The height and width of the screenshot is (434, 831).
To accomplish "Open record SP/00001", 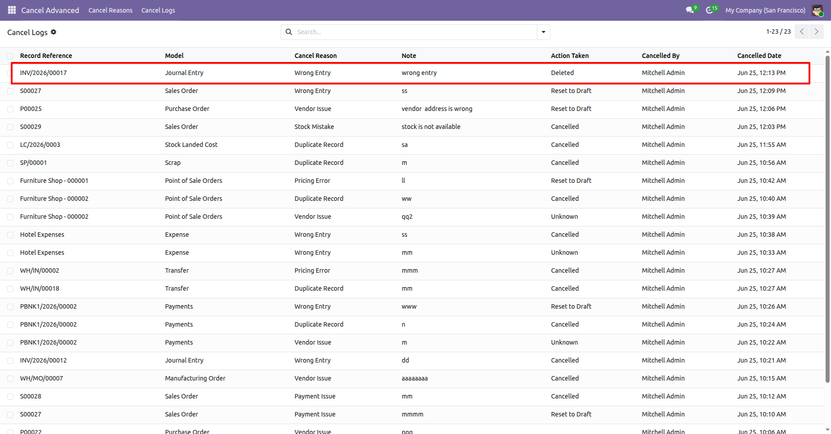I will click(x=33, y=163).
